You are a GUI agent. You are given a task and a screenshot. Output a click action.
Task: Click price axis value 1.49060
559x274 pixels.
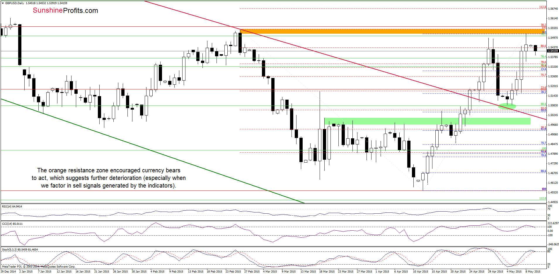coord(553,135)
